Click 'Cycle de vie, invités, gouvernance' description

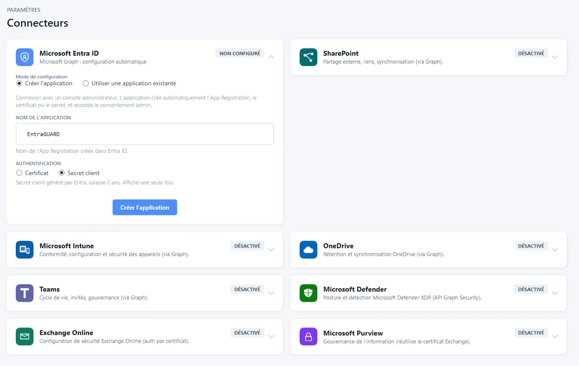tap(94, 297)
